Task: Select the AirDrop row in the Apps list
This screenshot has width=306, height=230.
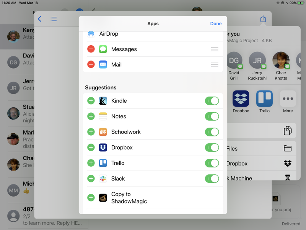Action: [109, 34]
